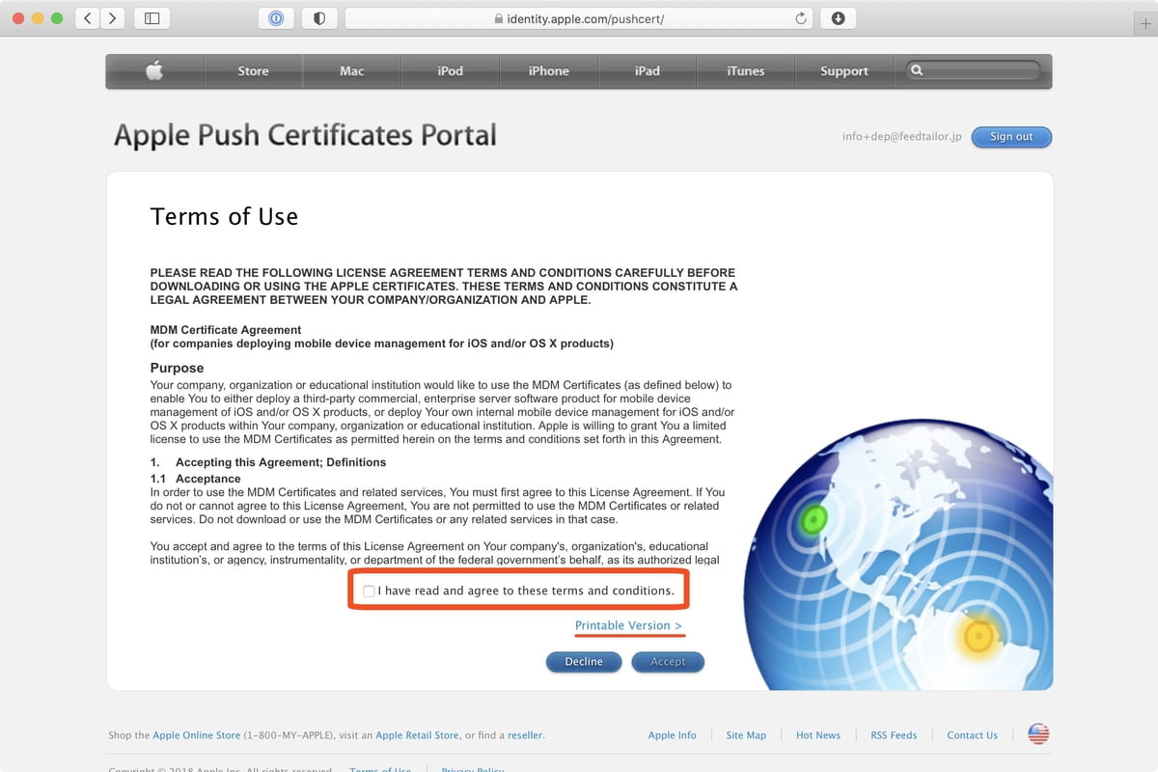Click the '1.1 Acceptance' subsection heading
Image resolution: width=1158 pixels, height=772 pixels.
[196, 479]
